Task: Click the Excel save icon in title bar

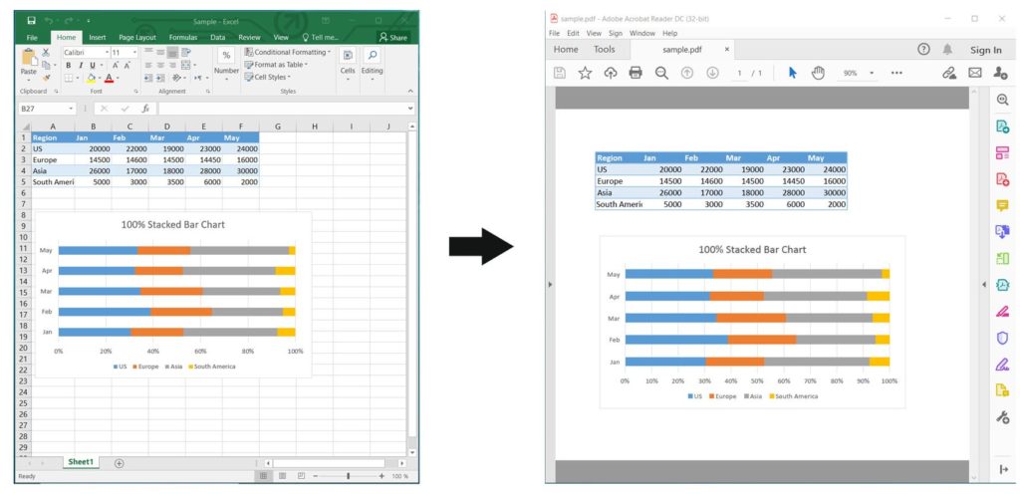Action: click(32, 20)
